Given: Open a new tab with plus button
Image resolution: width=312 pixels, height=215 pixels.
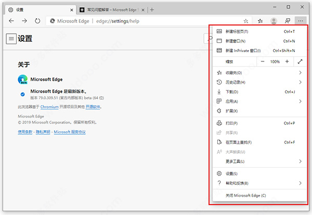Looking at the screenshot, I should click(x=152, y=9).
